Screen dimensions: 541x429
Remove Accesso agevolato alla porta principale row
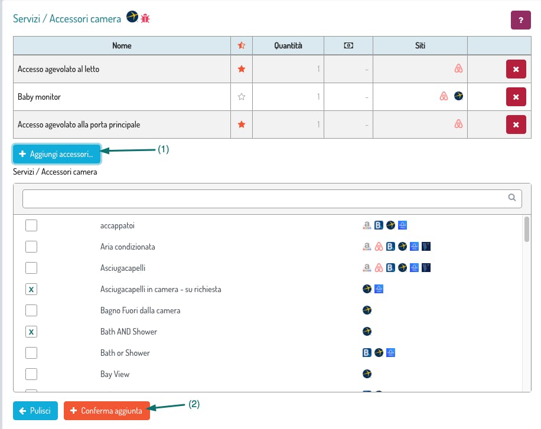(x=516, y=125)
